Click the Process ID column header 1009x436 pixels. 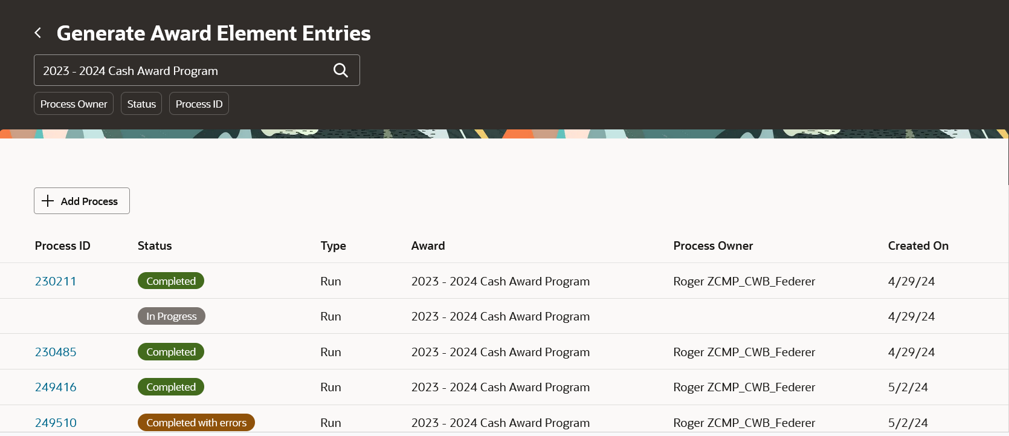tap(63, 246)
